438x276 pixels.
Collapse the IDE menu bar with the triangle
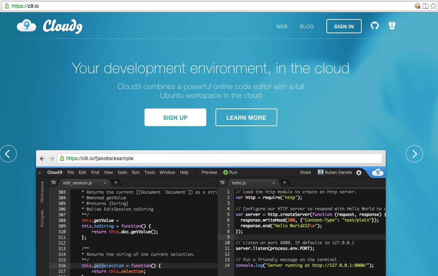coord(40,173)
